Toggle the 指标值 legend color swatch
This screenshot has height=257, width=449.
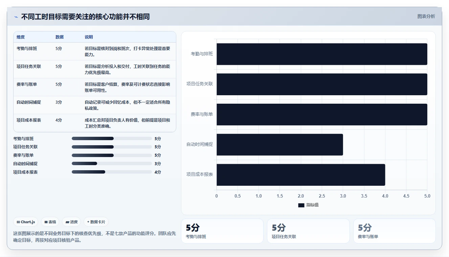pyautogui.click(x=301, y=205)
